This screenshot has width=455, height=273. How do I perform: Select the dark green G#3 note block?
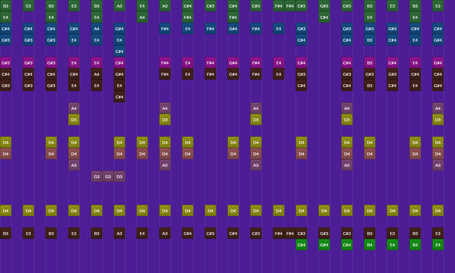[x=324, y=6]
